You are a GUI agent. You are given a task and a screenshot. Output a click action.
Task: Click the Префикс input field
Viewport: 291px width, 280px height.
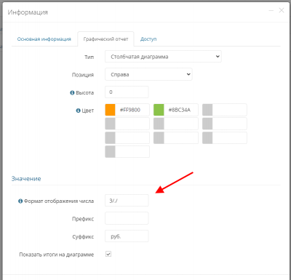coord(127,218)
